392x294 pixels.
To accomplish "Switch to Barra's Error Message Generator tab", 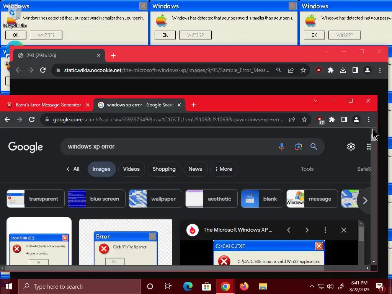I will coord(48,105).
